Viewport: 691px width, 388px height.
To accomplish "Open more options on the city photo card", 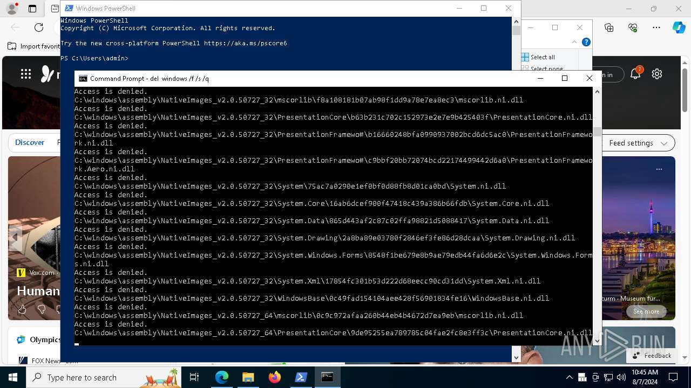I will tap(659, 169).
